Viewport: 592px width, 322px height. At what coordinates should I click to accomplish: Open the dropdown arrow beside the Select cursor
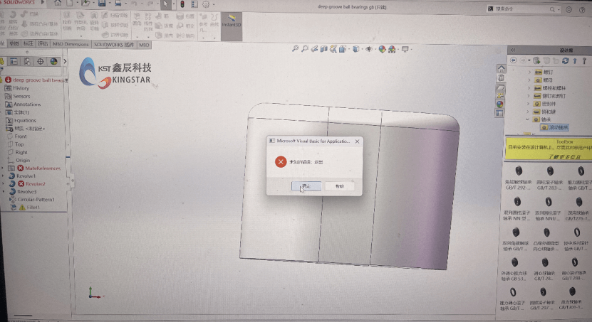point(173,4)
